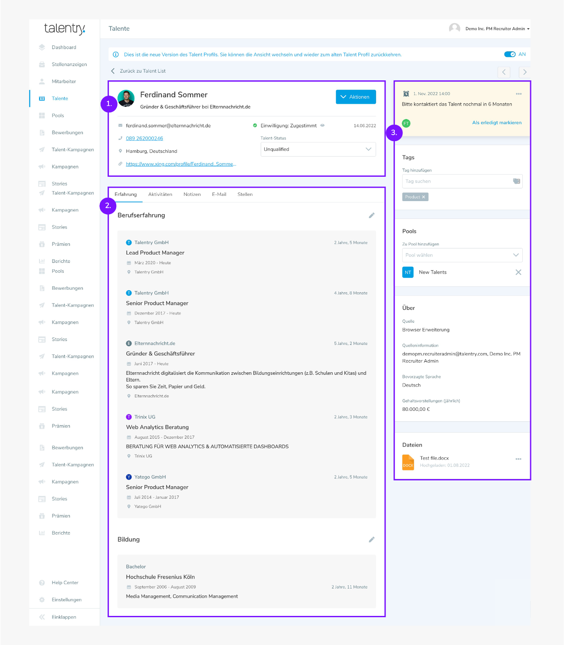The height and width of the screenshot is (645, 564).
Task: Click Als erledigt markieren link
Action: tap(496, 123)
